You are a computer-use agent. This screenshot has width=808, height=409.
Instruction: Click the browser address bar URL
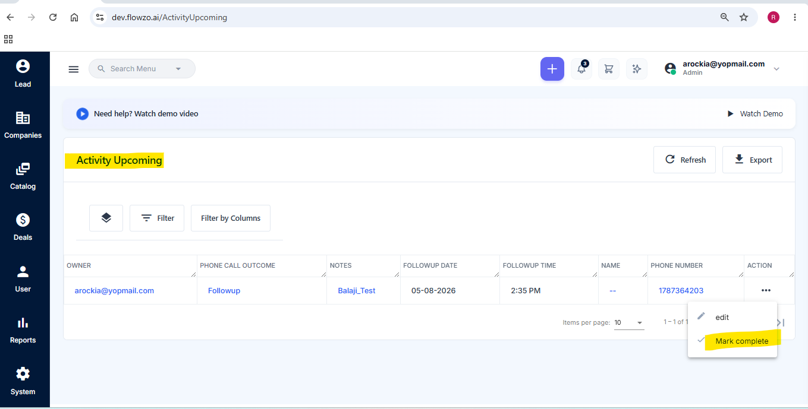(169, 17)
